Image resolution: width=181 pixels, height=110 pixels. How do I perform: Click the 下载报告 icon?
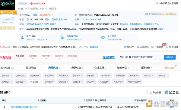(152, 47)
